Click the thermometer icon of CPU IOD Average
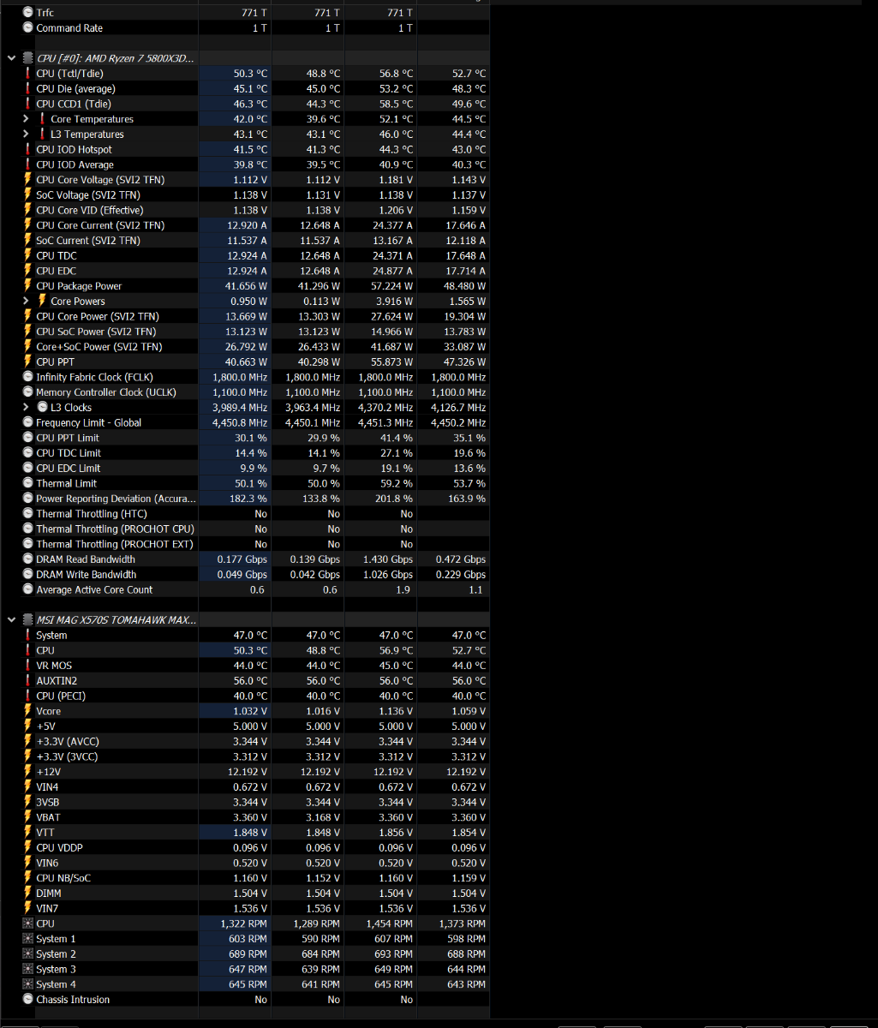Viewport: 878px width, 1028px height. click(28, 164)
